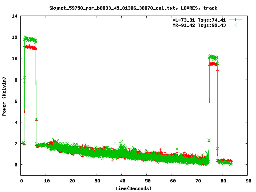Screen dimensions: 256x192
Task: Click the y-axis tick label 8
Action: pyautogui.click(x=16, y=80)
